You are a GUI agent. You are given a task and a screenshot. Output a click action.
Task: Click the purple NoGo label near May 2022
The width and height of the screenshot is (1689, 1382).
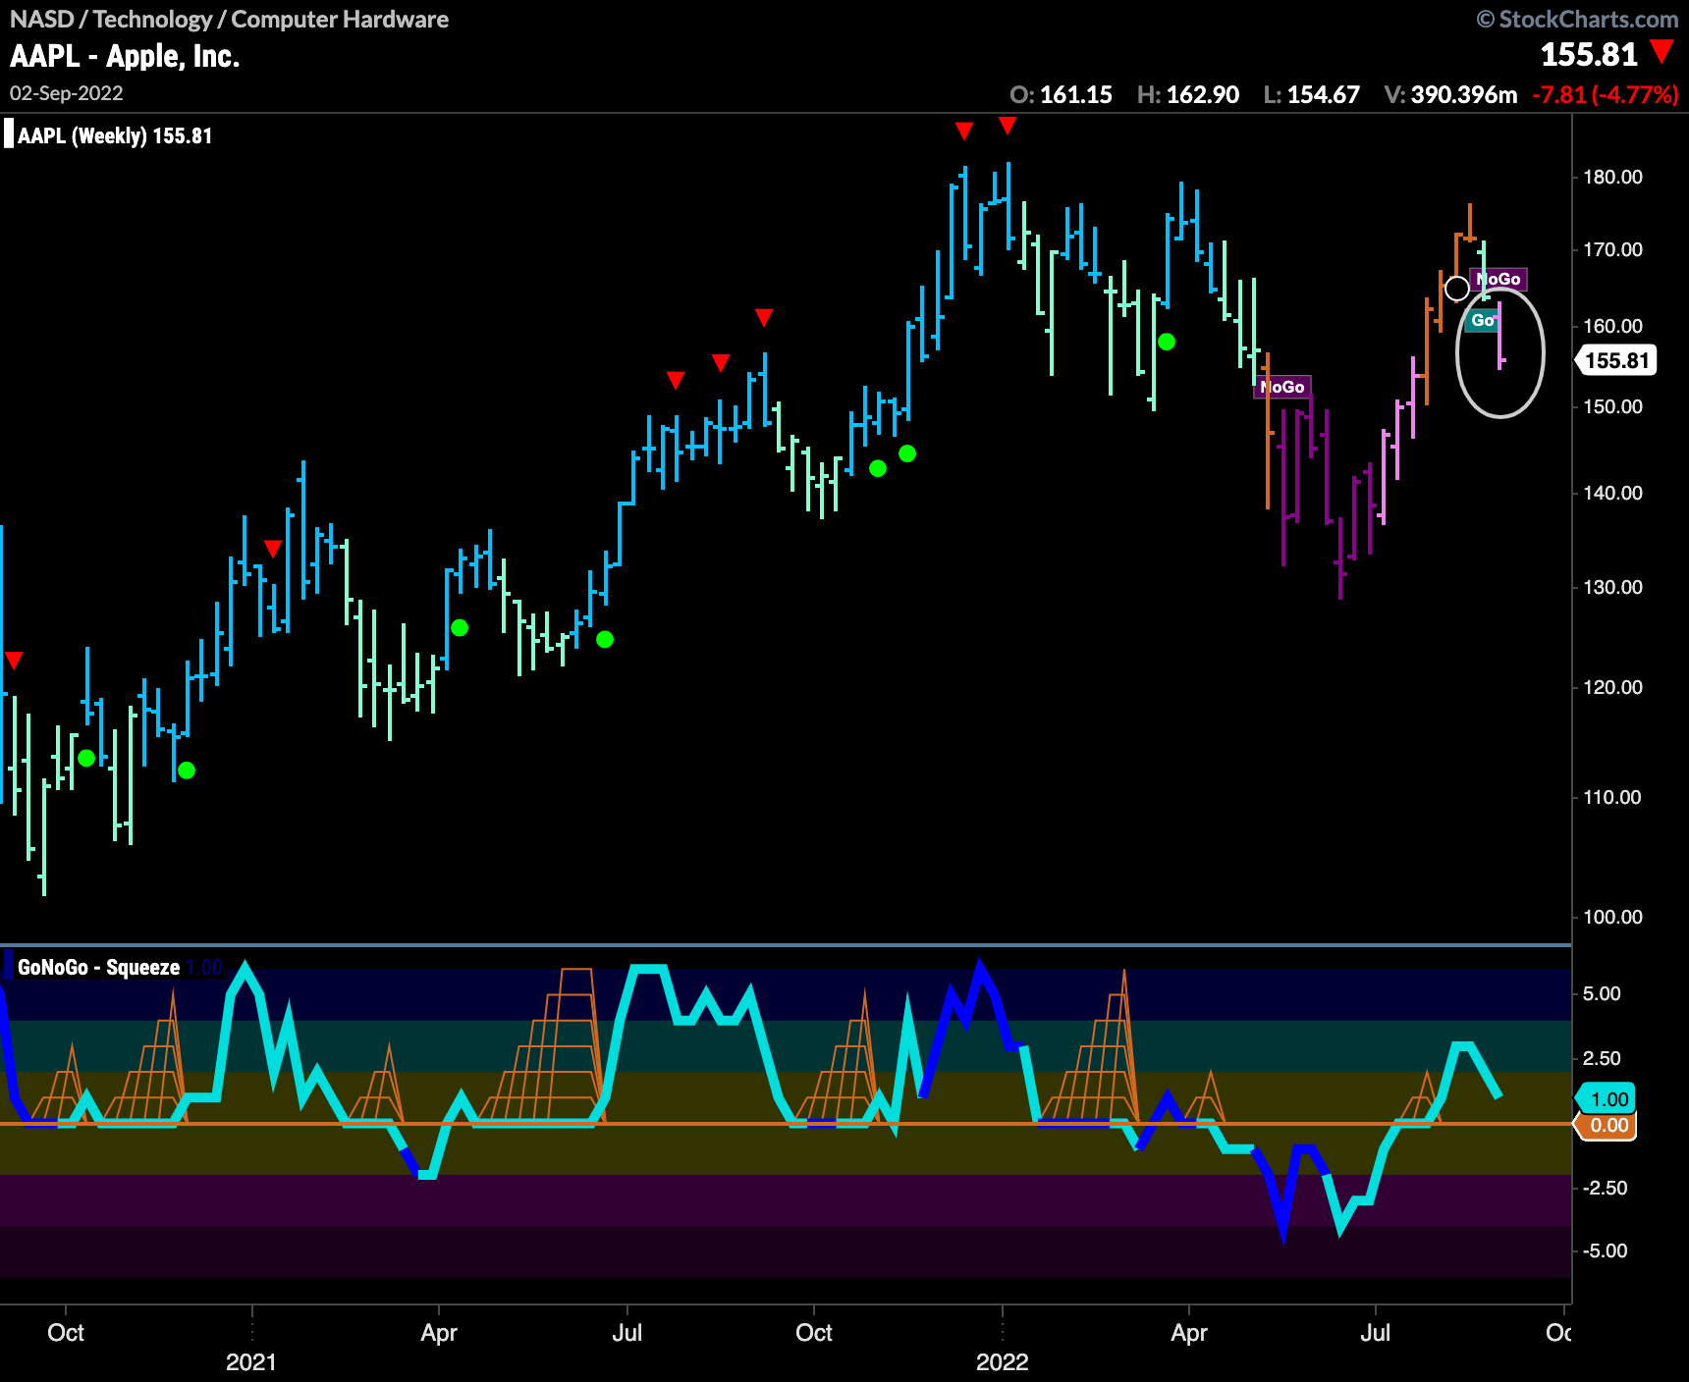(x=1282, y=387)
